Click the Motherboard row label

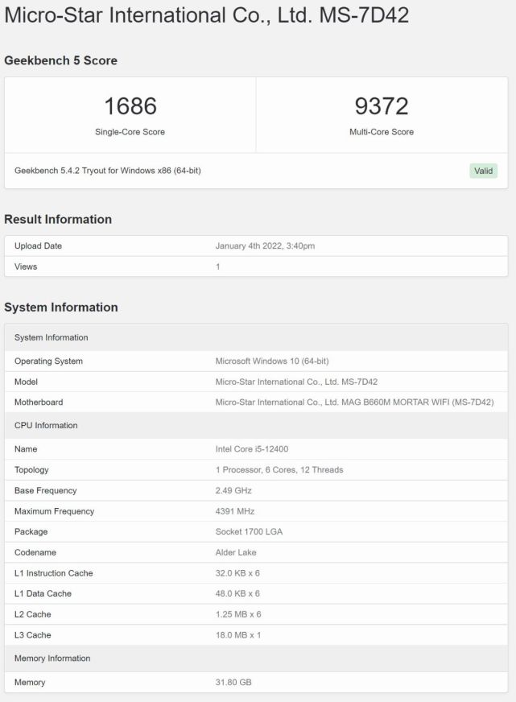click(39, 403)
